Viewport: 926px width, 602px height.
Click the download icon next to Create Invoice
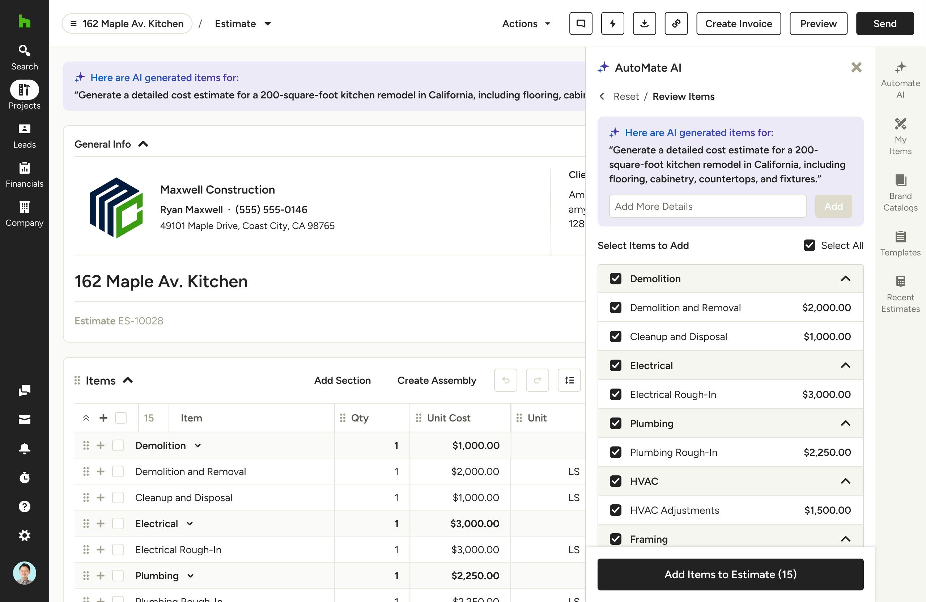click(x=644, y=24)
